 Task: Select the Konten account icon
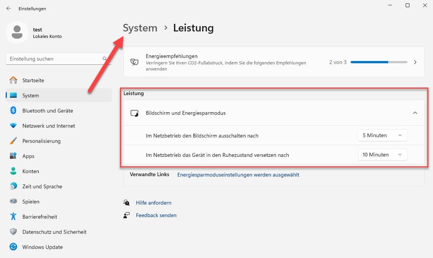point(13,171)
